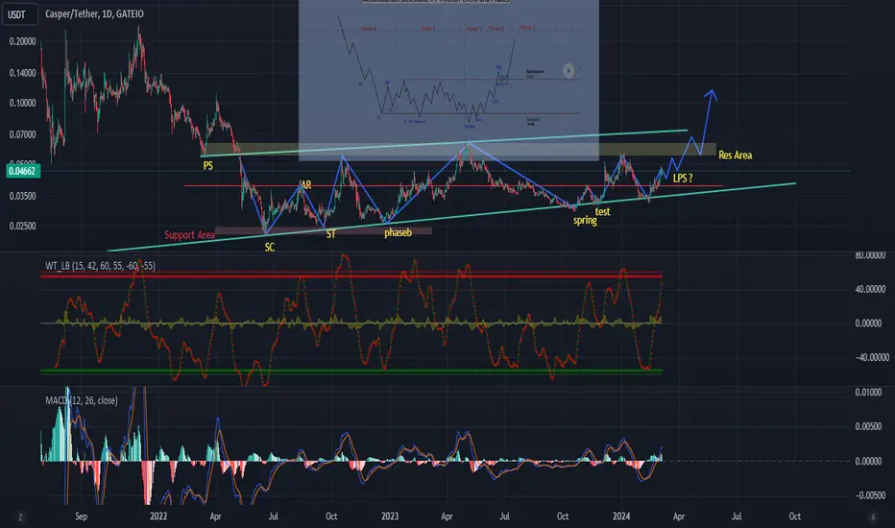The height and width of the screenshot is (528, 895).
Task: Click the 'phaseb' text annotation
Action: pyautogui.click(x=398, y=232)
